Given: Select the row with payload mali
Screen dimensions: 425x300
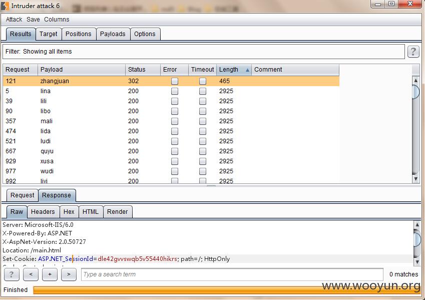Looking at the screenshot, I should [171, 121].
